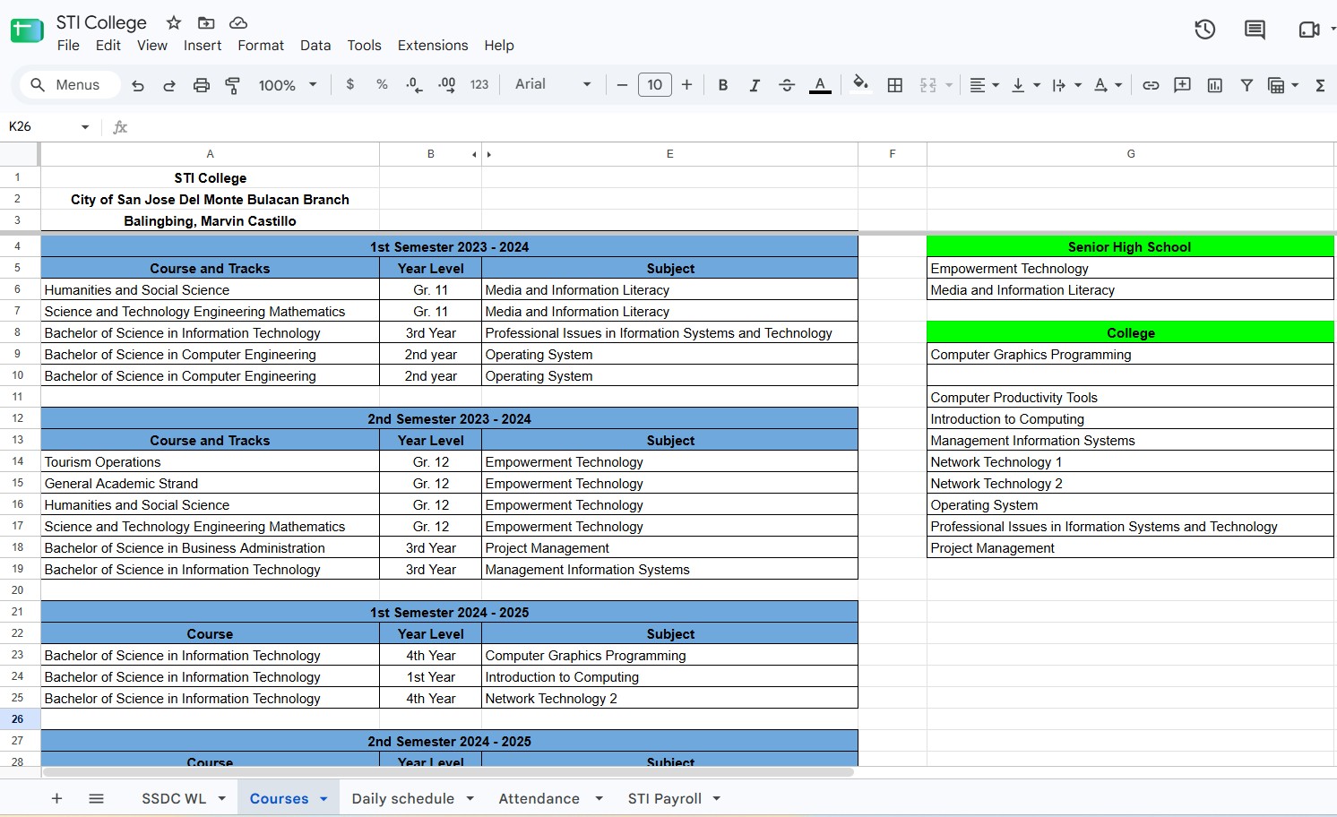Open the all sheets list button
This screenshot has width=1337, height=817.
(97, 798)
